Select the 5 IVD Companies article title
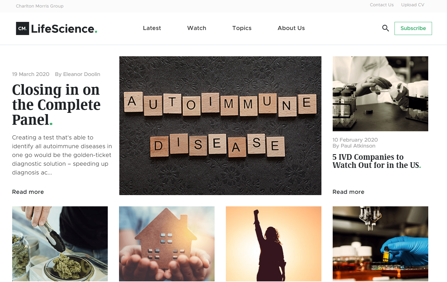Viewport: 447px width, 282px height. pyautogui.click(x=377, y=161)
